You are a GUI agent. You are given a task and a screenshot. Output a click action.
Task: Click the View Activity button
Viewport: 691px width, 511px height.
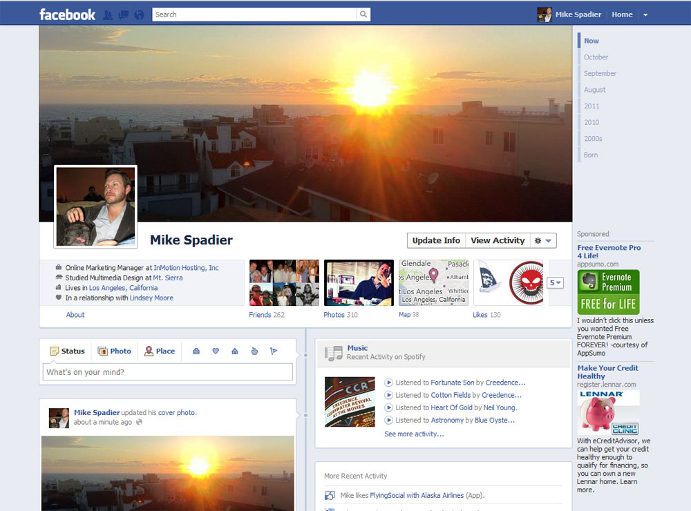click(498, 240)
